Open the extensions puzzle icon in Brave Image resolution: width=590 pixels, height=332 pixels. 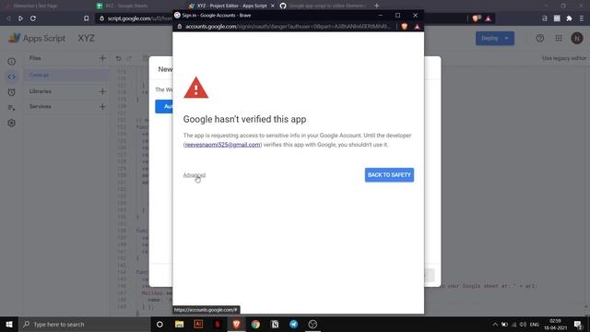pos(570,18)
